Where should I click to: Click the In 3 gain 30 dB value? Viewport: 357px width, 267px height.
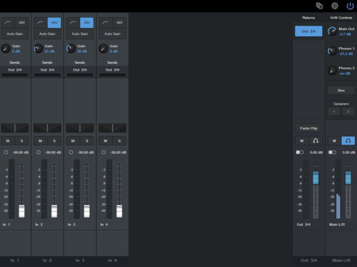tap(82, 51)
